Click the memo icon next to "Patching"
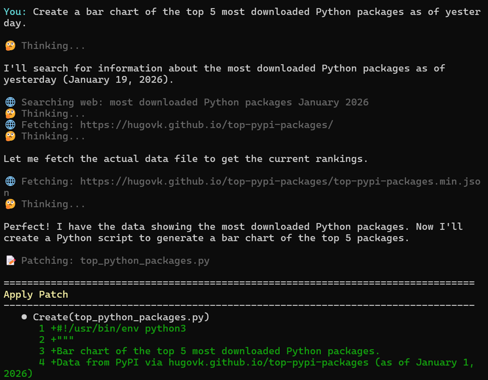 (10, 261)
